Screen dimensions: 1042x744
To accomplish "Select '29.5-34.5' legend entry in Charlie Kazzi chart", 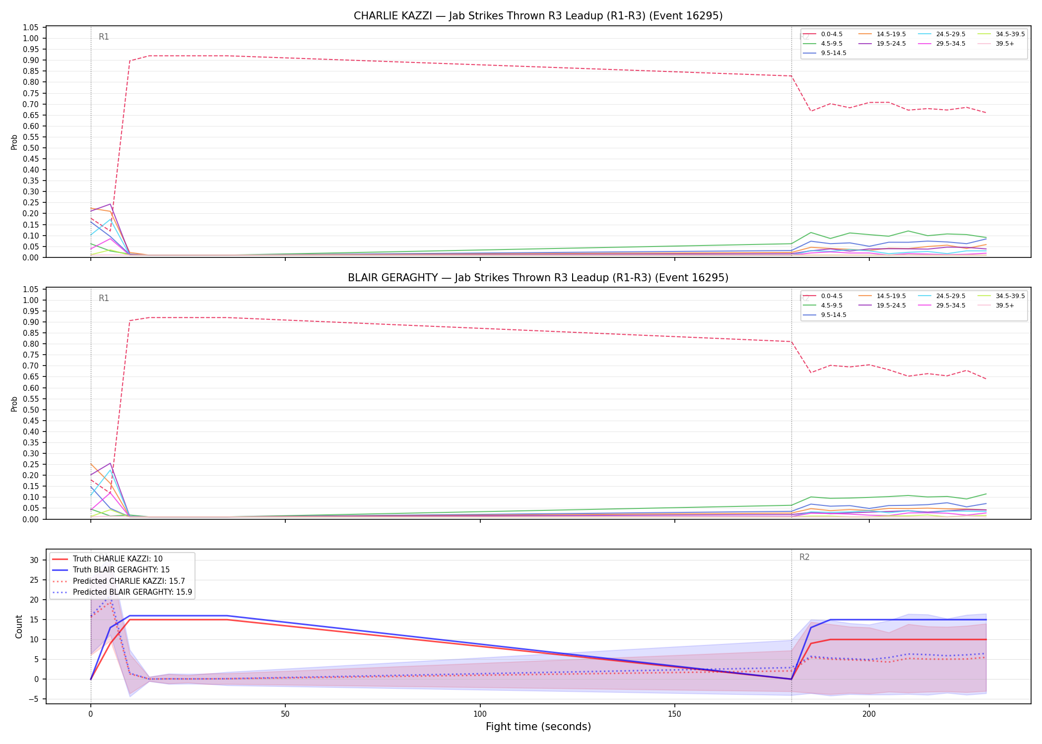I will [x=942, y=44].
